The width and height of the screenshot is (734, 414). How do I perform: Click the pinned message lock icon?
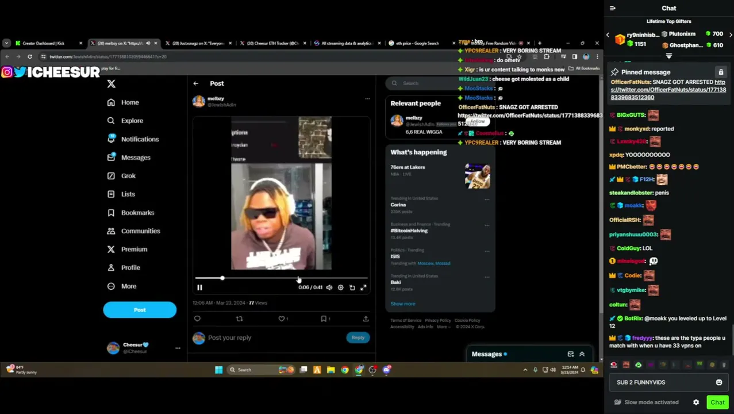tap(721, 72)
